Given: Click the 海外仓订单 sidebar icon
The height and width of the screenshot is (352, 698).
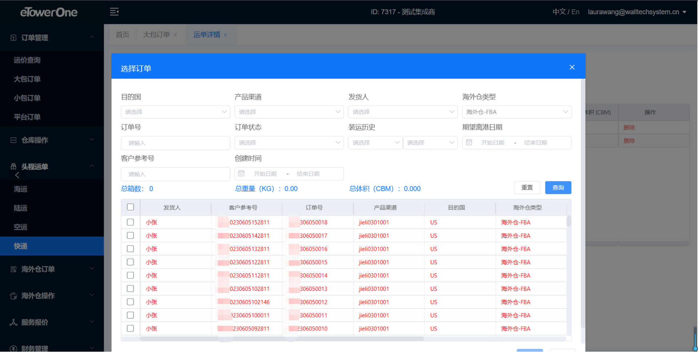Looking at the screenshot, I should tap(13, 269).
